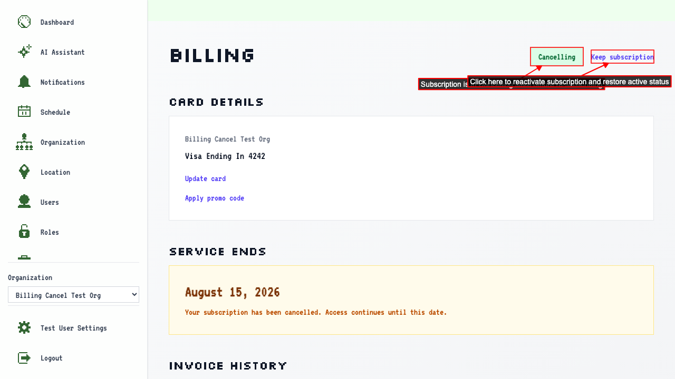Open the Organization sidebar entry

coord(62,142)
